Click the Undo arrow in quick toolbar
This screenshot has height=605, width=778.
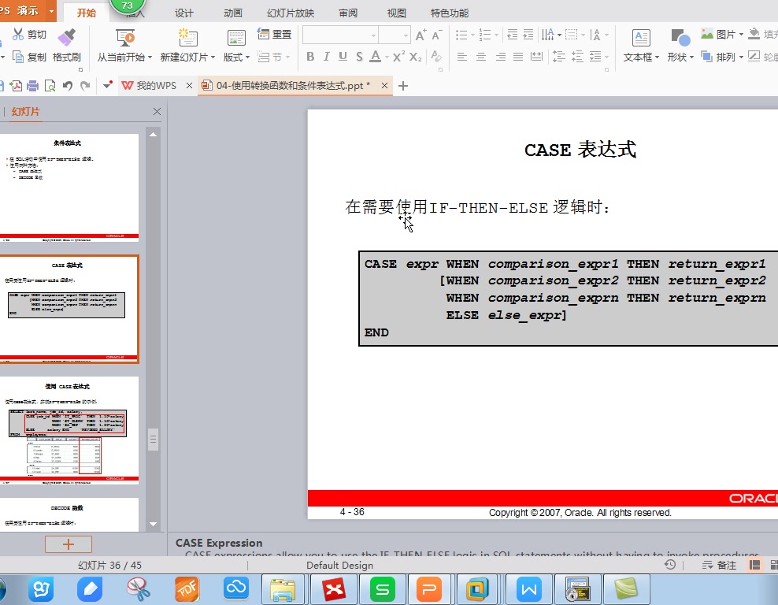point(68,86)
